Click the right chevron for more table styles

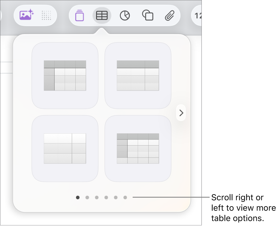(181, 113)
